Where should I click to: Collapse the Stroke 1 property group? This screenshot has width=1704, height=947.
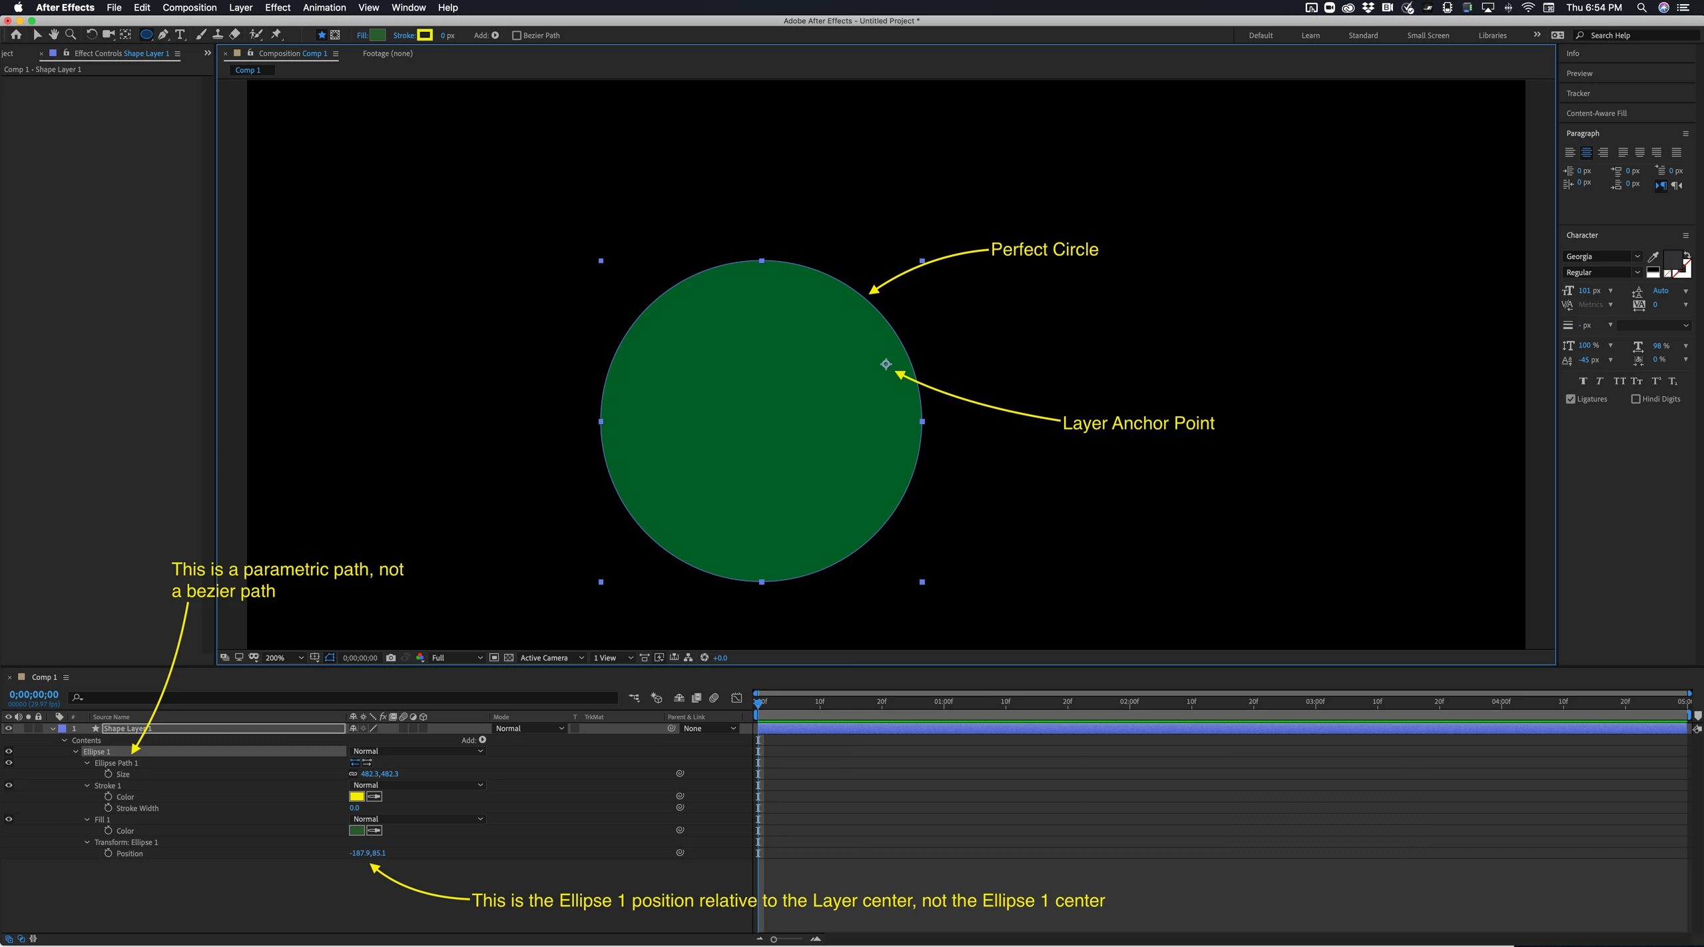tap(87, 785)
